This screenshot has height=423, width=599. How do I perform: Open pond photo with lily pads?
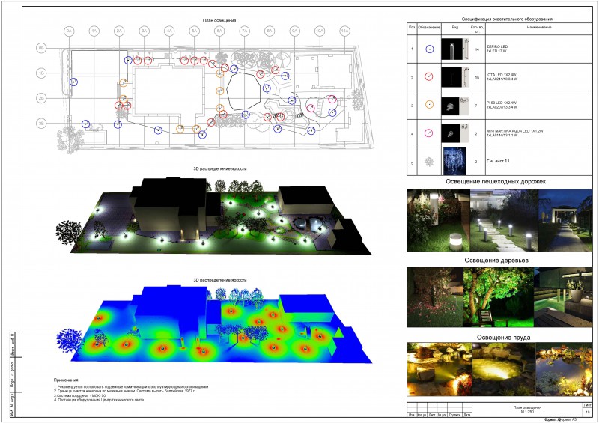[x=564, y=369]
